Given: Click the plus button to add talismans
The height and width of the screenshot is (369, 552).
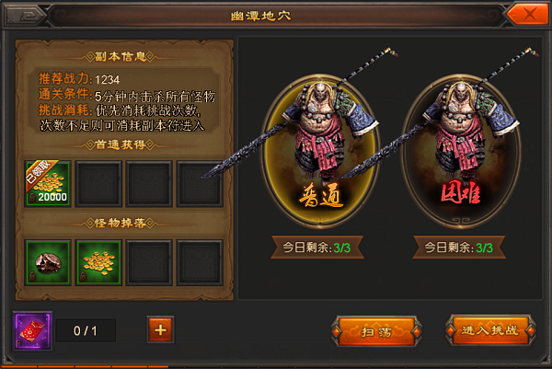Looking at the screenshot, I should tap(160, 330).
